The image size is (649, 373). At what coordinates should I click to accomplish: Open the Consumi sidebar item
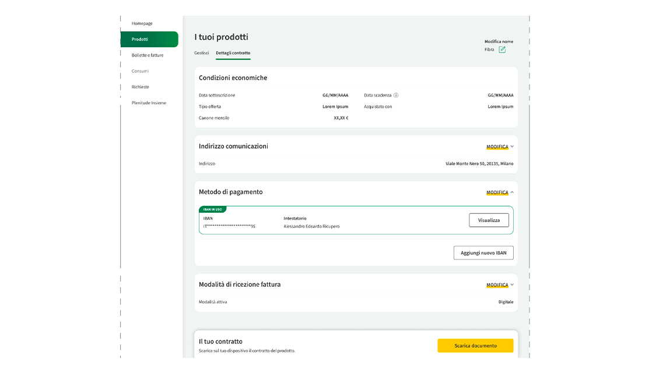tap(140, 71)
